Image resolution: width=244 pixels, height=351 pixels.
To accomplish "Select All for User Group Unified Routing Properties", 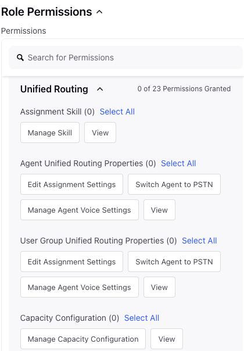I will tap(199, 241).
